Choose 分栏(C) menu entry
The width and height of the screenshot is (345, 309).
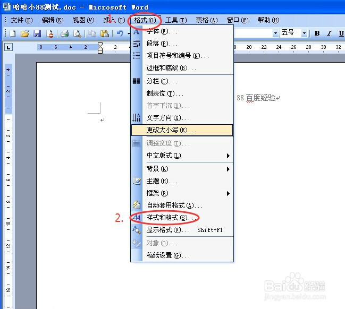coord(182,81)
